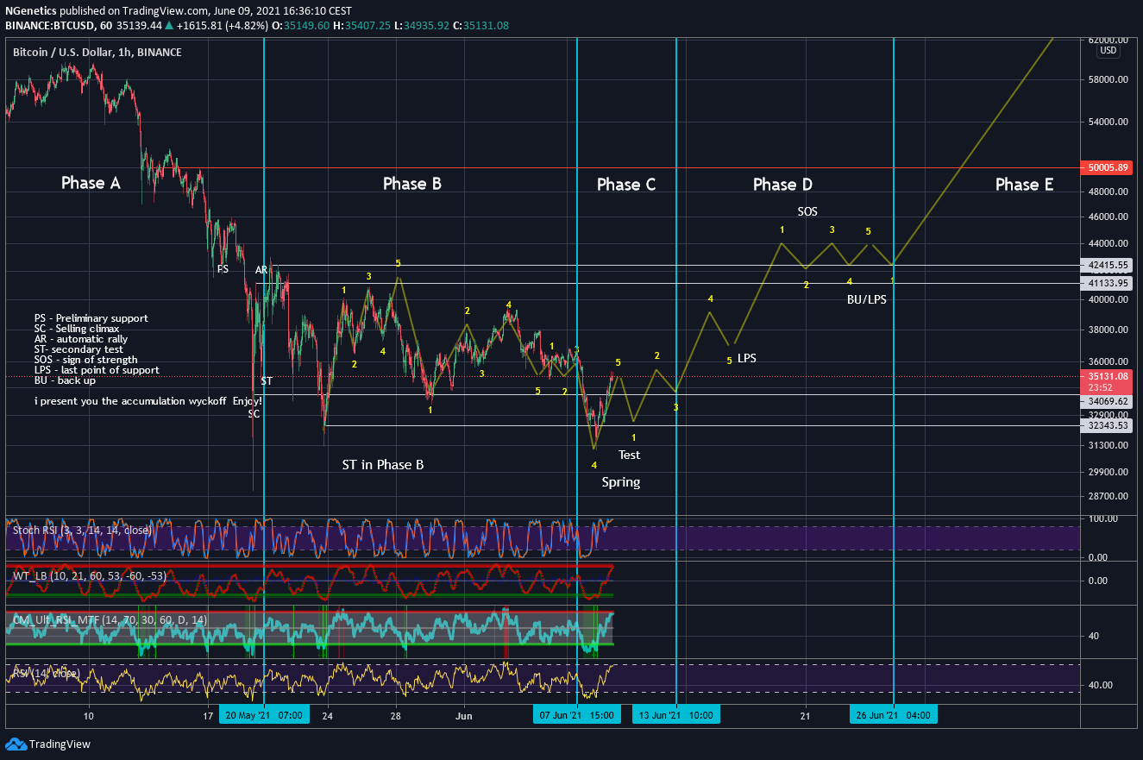Select the AR label on the chart
The height and width of the screenshot is (760, 1143).
pyautogui.click(x=261, y=270)
